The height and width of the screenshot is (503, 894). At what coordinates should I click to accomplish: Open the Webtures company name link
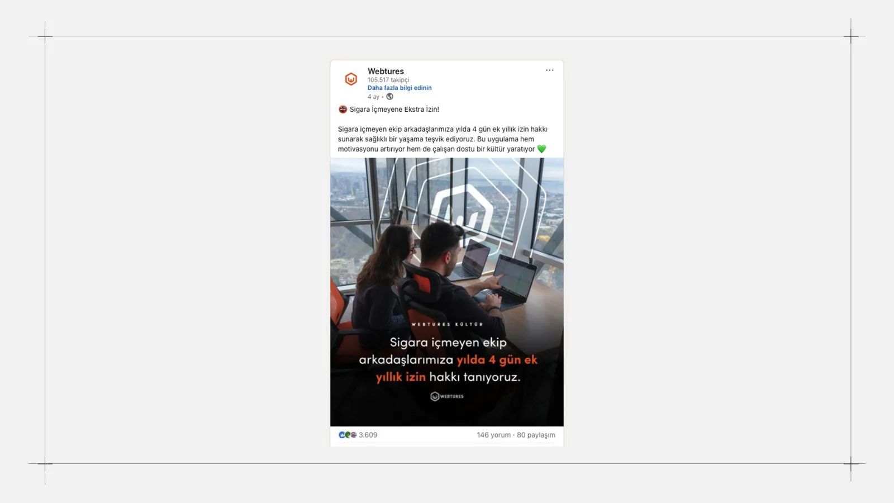coord(386,71)
